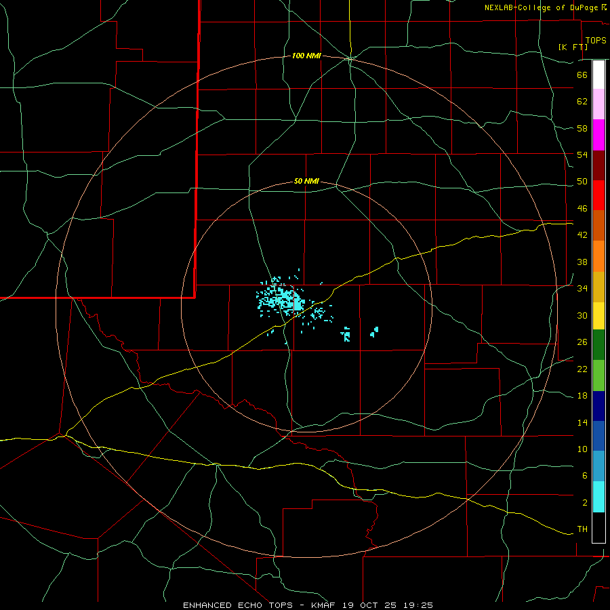The height and width of the screenshot is (610, 610).
Task: Click the bright red legend swatch
Action: point(598,195)
